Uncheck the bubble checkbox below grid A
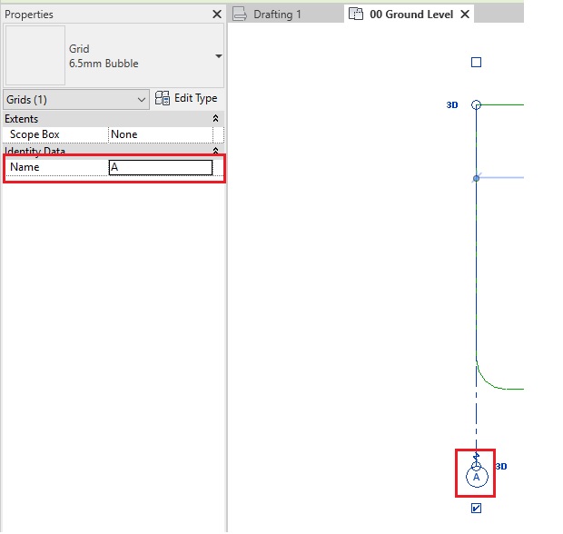This screenshot has width=563, height=534. [x=476, y=509]
